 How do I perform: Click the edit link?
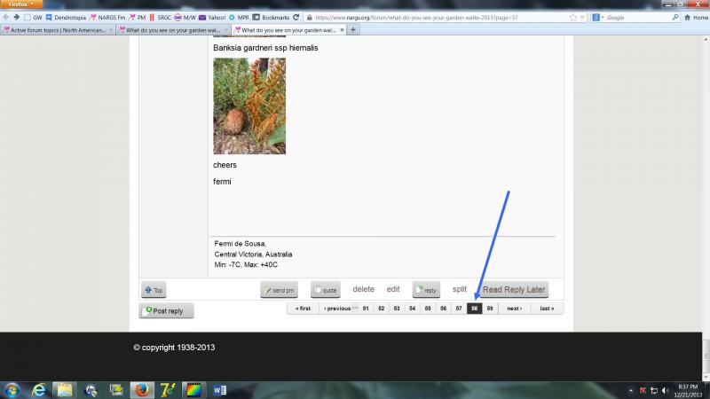tap(393, 289)
